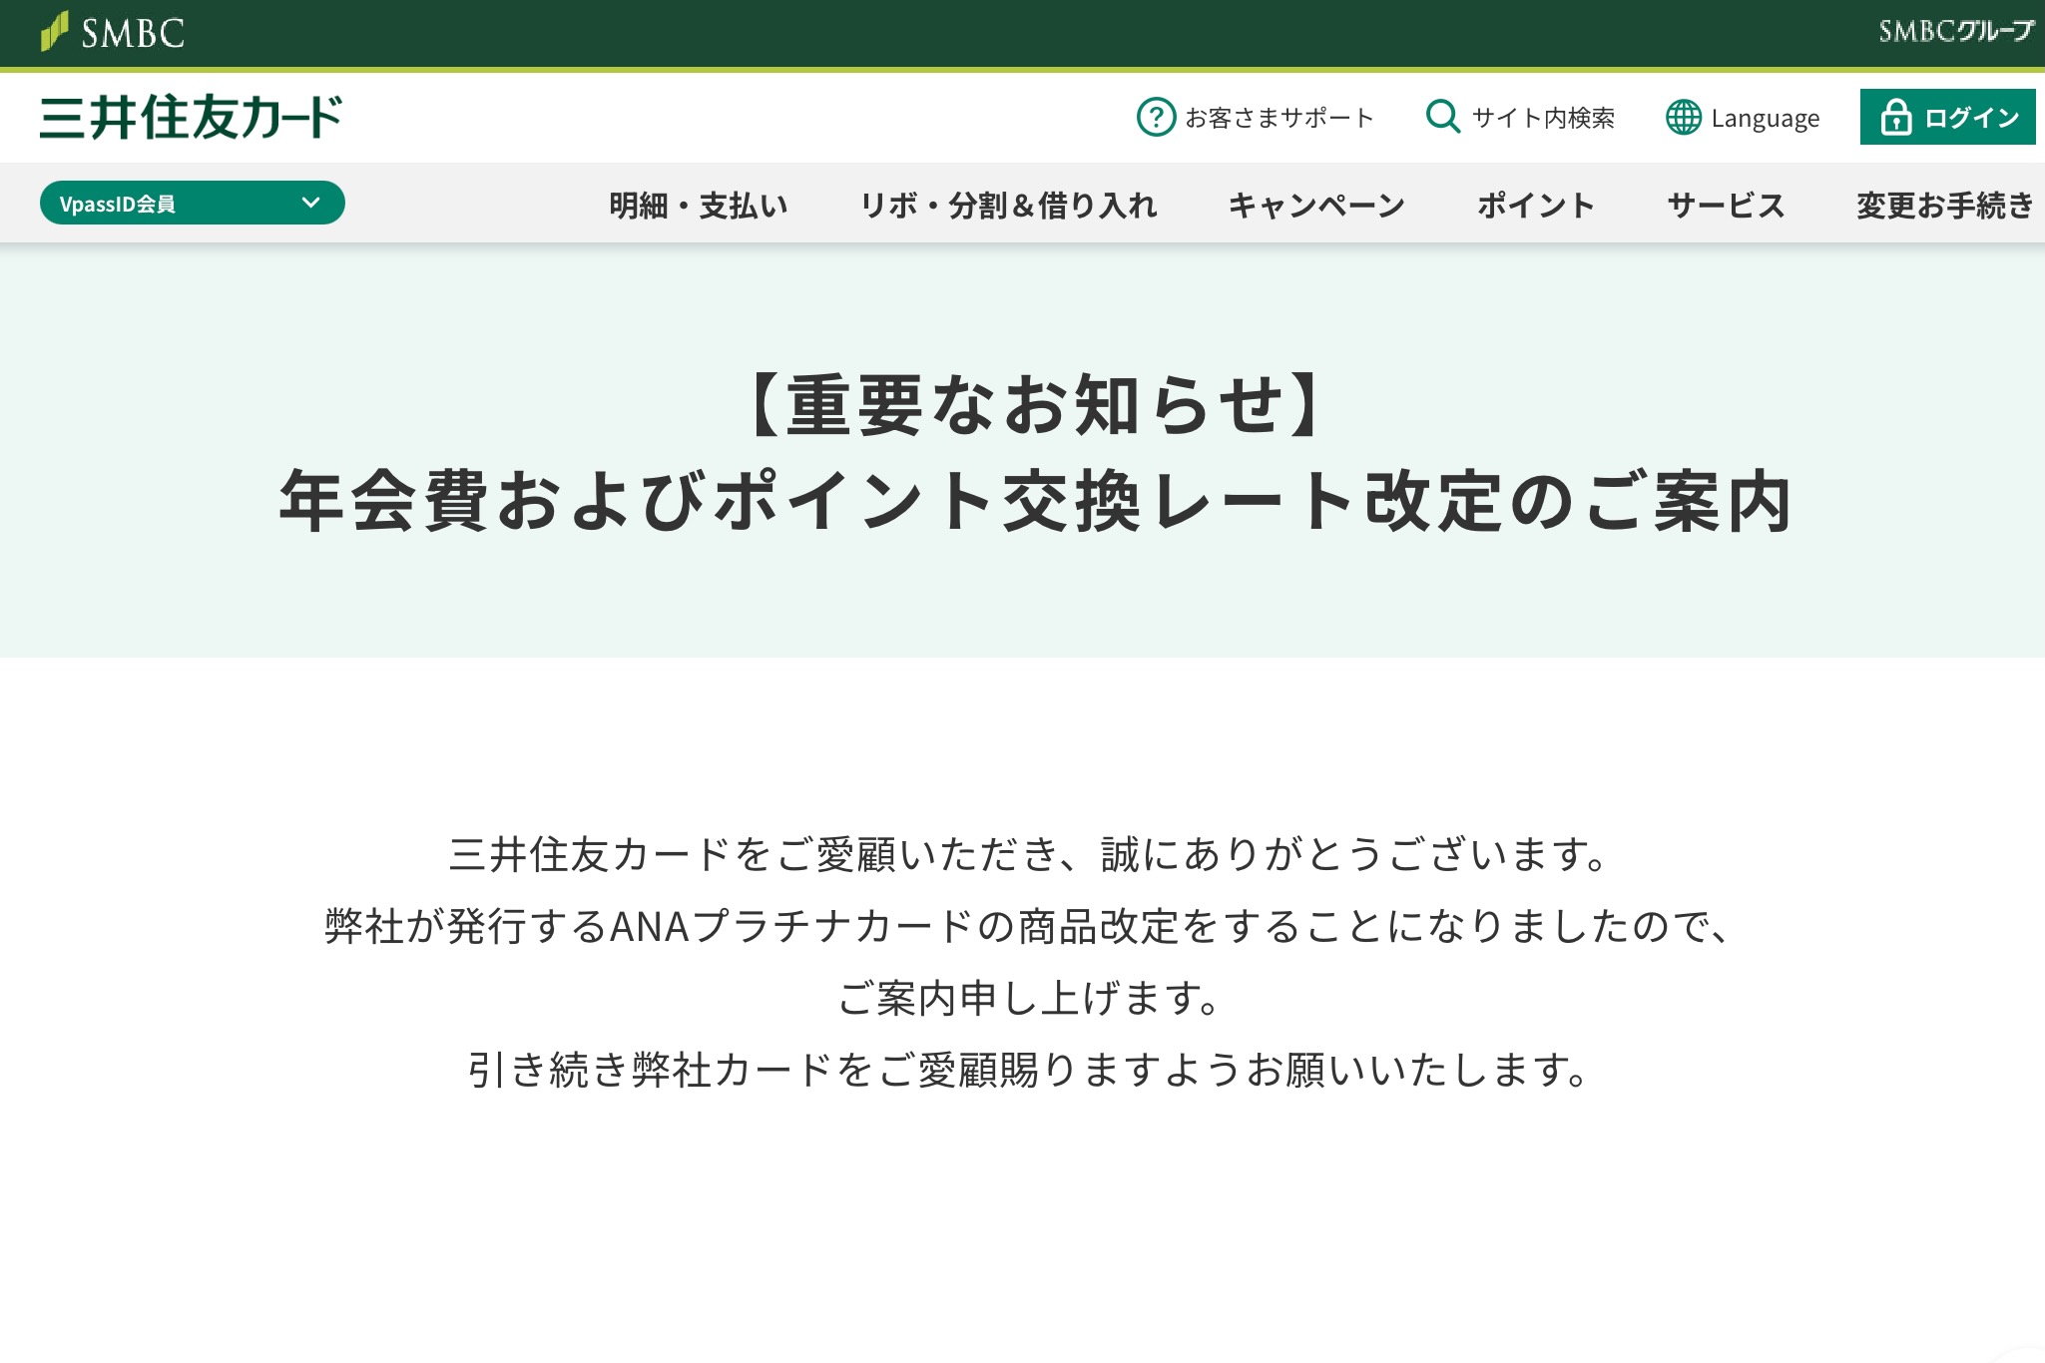Screen dimensions: 2045x1363
Task: Click サイト内検索 text link
Action: click(x=1543, y=118)
